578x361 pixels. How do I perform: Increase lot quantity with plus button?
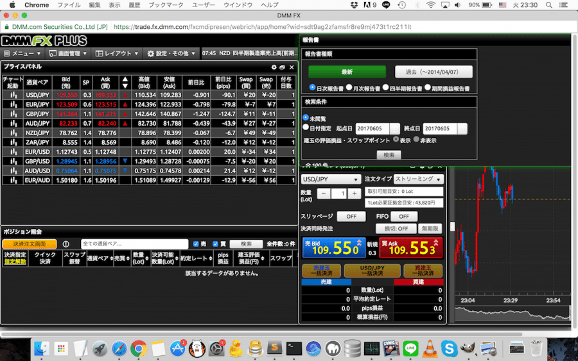355,193
